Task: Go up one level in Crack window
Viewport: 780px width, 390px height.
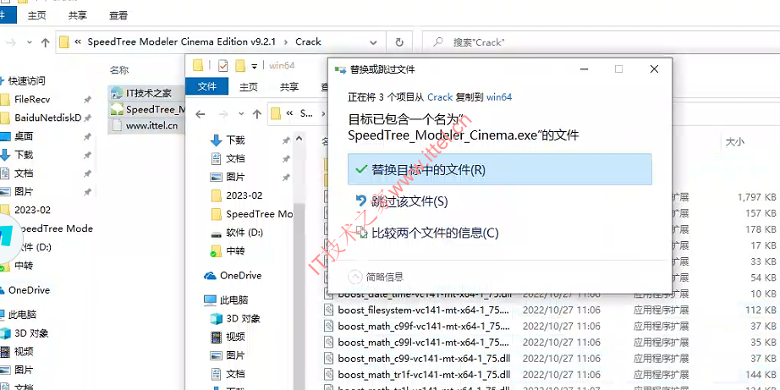Action: point(46,42)
